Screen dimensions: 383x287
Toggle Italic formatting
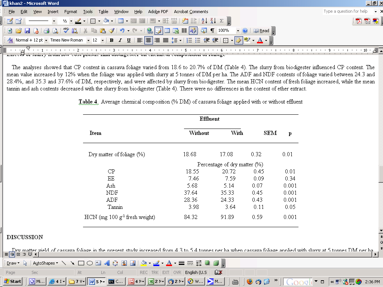click(120, 40)
